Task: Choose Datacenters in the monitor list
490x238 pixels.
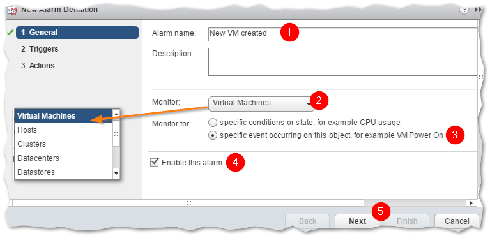Action: click(x=63, y=158)
